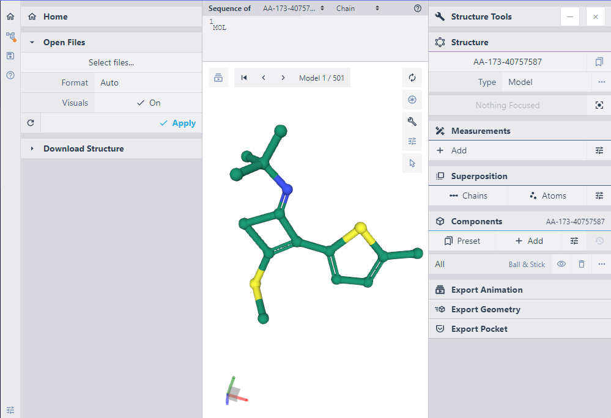Open Measurements options sliders icon
The height and width of the screenshot is (418, 611).
pyautogui.click(x=599, y=150)
